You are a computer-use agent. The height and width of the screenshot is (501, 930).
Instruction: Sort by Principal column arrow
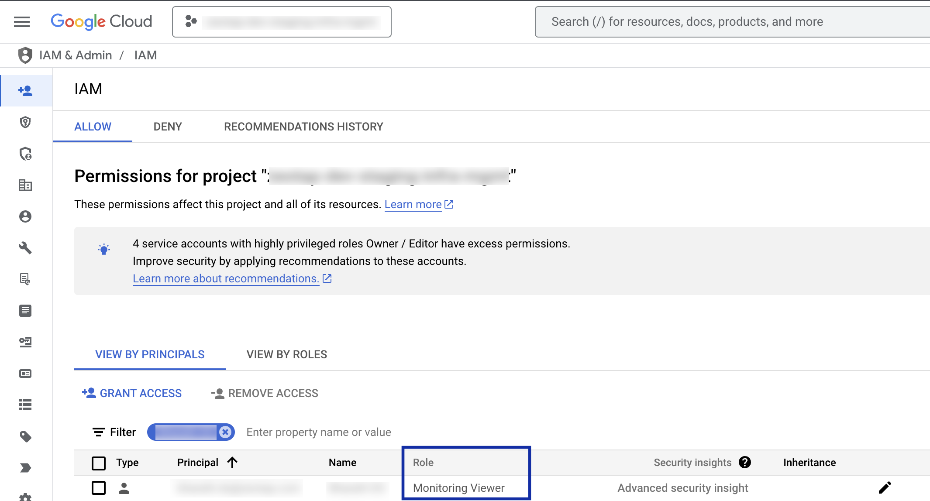click(x=232, y=463)
